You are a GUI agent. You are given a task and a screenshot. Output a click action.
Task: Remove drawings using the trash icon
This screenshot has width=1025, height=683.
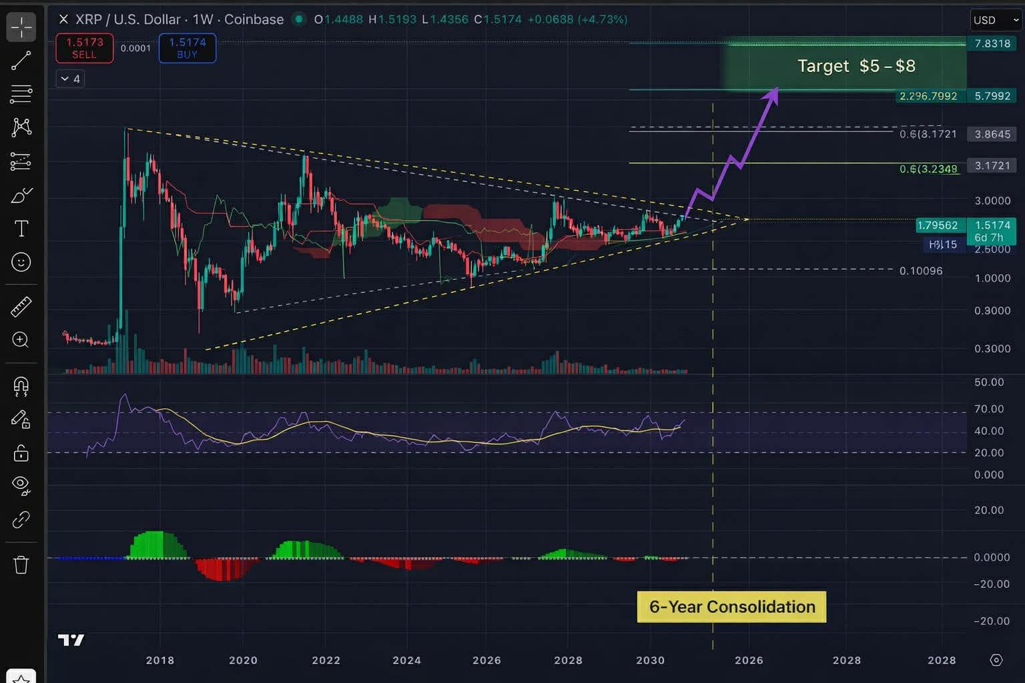coord(21,565)
